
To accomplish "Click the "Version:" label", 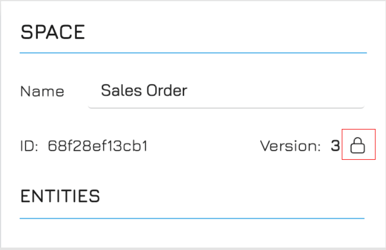I will point(291,146).
